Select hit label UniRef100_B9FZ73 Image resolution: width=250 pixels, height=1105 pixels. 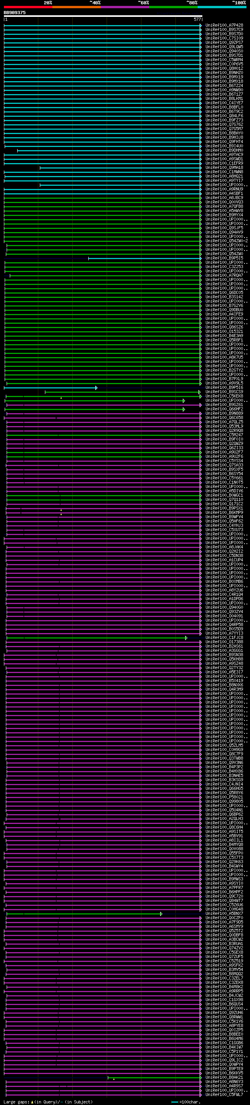(224, 120)
